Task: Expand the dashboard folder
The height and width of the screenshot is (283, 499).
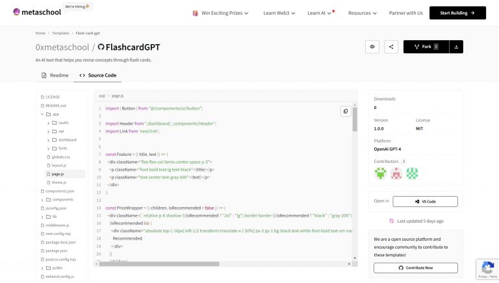Action: [48, 140]
